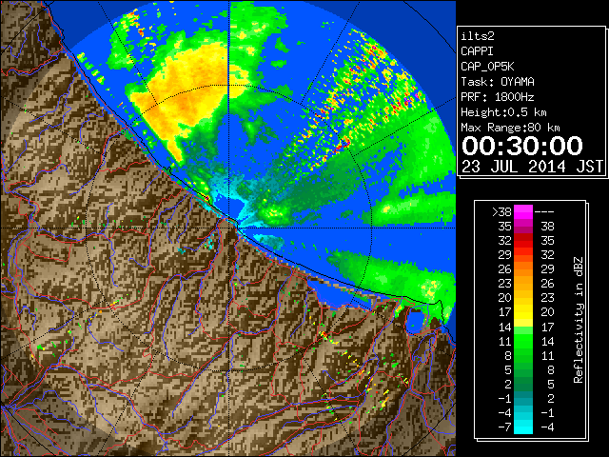
Task: Pick the bright green 11–14 dBZ band
Action: click(523, 341)
